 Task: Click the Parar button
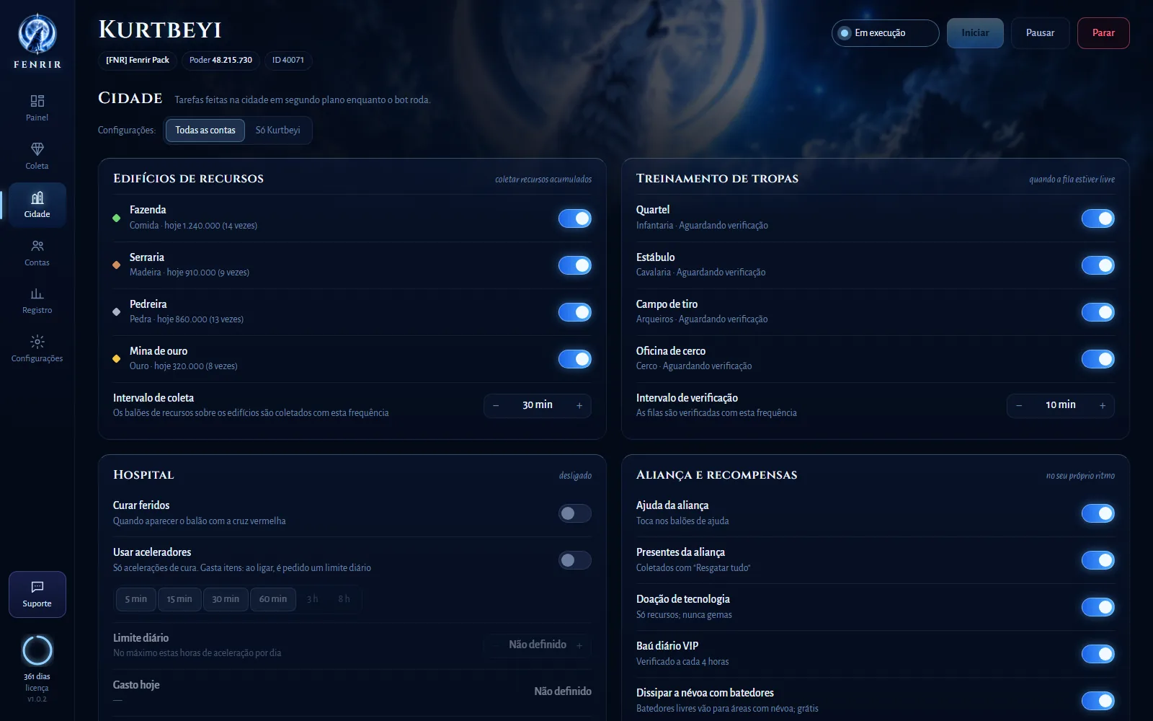[1103, 33]
